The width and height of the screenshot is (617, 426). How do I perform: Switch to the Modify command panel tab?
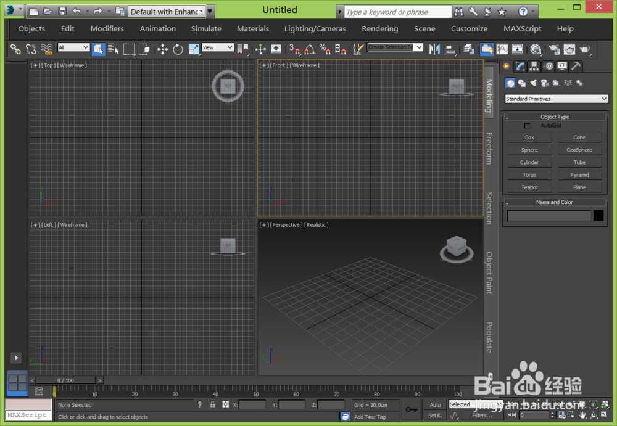point(521,67)
